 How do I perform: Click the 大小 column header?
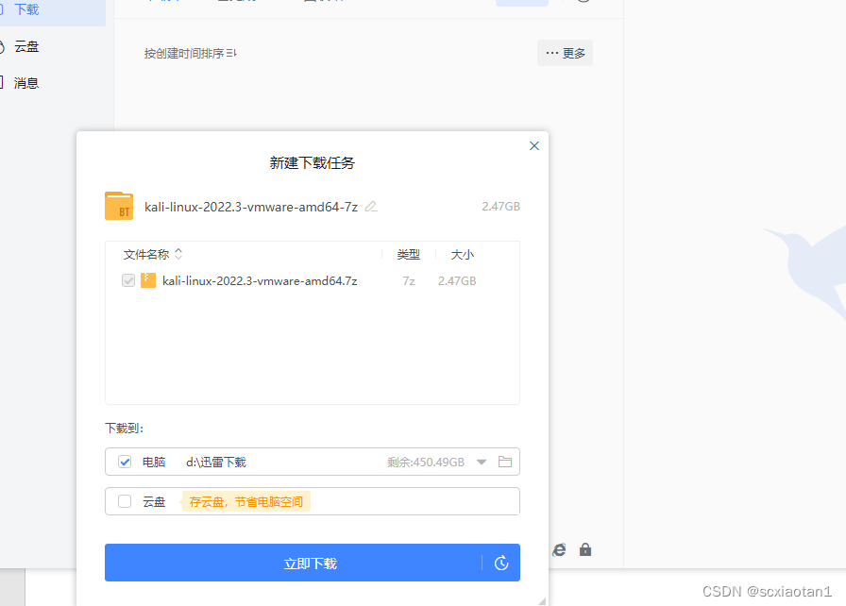point(463,255)
